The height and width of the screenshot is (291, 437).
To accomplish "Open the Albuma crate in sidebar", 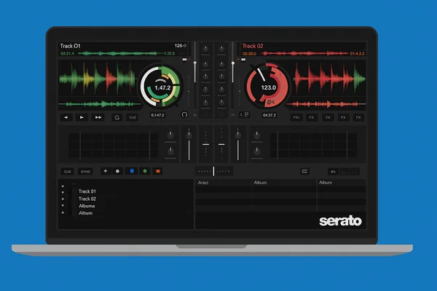I will (x=87, y=206).
